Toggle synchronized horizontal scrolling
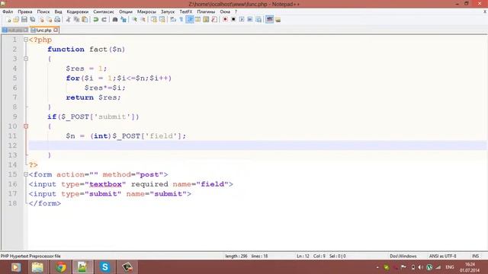This screenshot has height=274, width=488. pos(162,20)
